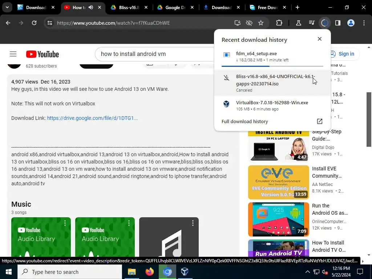Switch to the Download tab with blue arrow
Screen dimensions: 372x279
click(222, 7)
